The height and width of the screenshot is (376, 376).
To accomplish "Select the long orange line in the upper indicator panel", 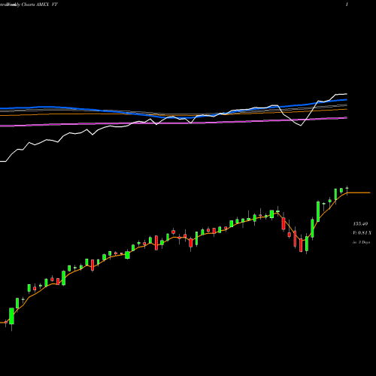I will 175,114.
